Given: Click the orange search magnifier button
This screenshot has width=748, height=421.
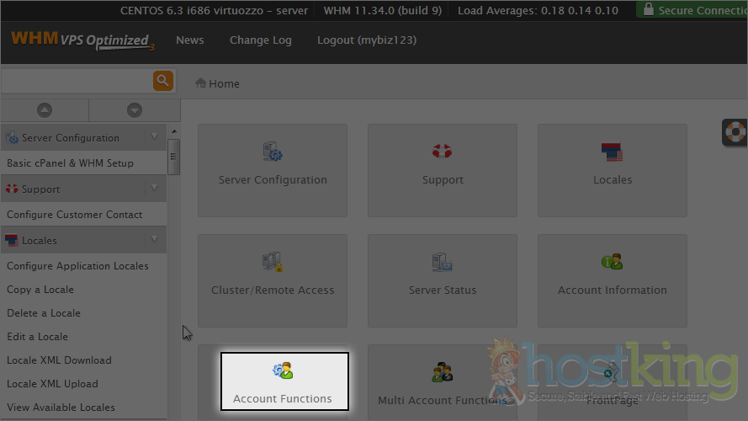Looking at the screenshot, I should 162,81.
